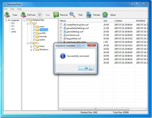The width and height of the screenshot is (152, 118).
Task: Tick the main folder checkbox
Action: point(34,27)
